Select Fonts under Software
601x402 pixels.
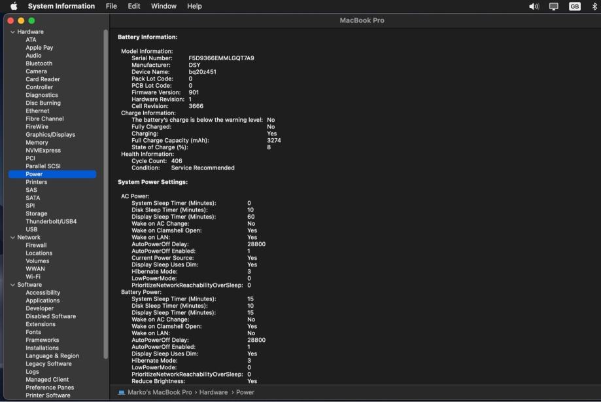33,332
